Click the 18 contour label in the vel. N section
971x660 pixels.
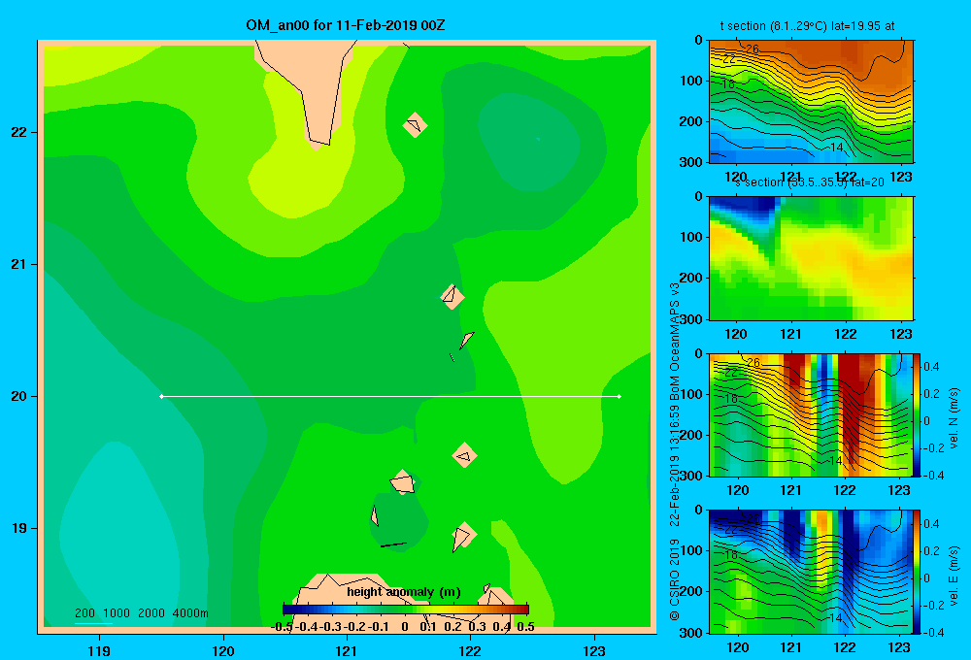731,399
